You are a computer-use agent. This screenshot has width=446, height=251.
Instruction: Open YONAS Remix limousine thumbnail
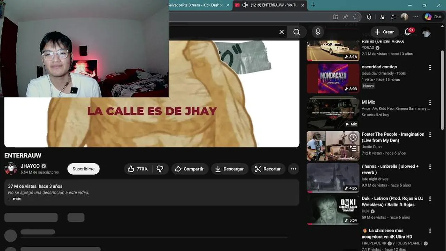tap(333, 51)
